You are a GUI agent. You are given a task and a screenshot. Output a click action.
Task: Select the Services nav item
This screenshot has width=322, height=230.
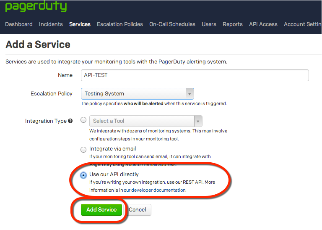80,24
